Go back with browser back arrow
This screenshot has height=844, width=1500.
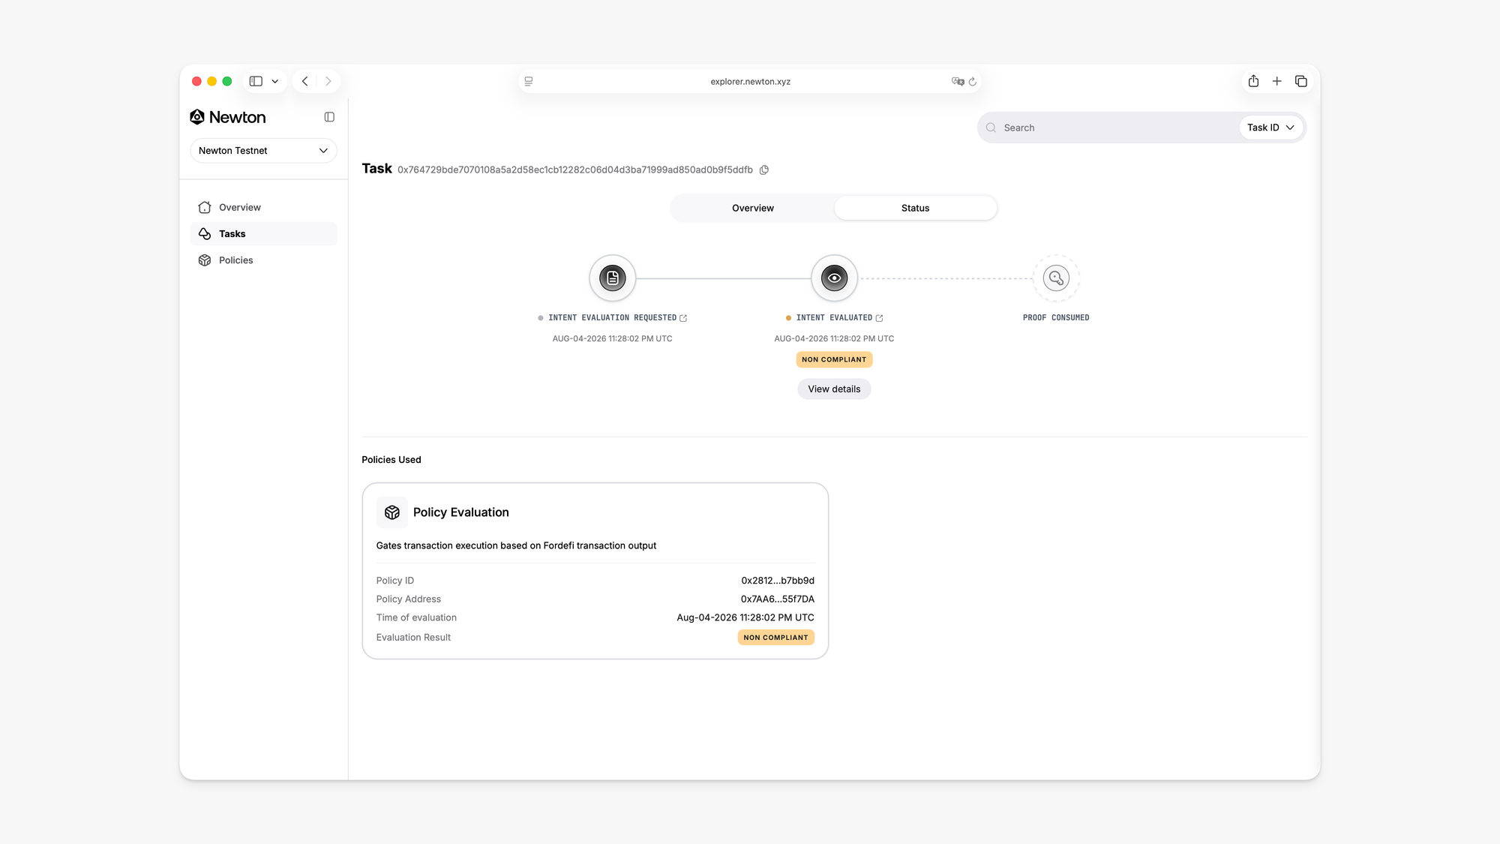[x=304, y=82]
